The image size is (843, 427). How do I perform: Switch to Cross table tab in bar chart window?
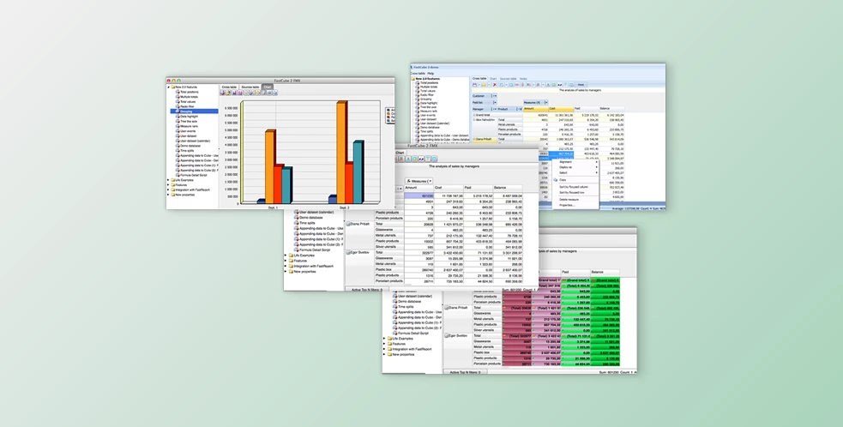(x=230, y=87)
